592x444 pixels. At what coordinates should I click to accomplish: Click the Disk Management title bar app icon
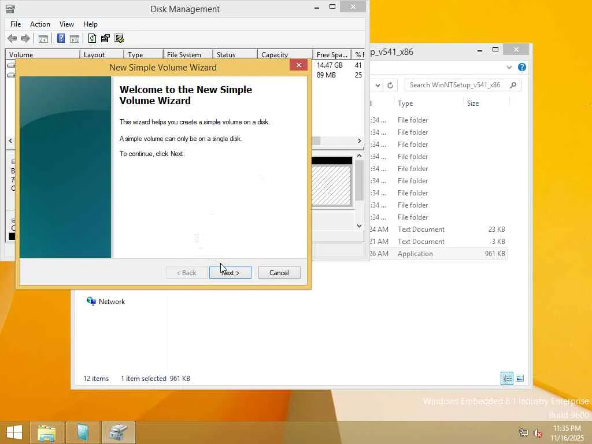tap(10, 9)
